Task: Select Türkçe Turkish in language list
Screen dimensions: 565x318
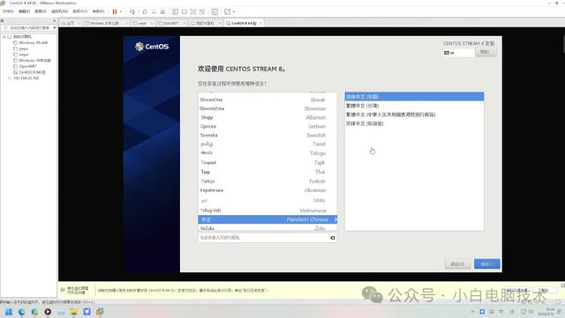Action: [x=267, y=181]
